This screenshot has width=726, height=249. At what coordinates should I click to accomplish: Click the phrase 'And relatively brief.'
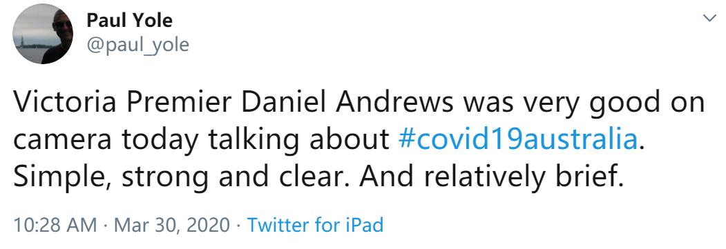(x=492, y=176)
